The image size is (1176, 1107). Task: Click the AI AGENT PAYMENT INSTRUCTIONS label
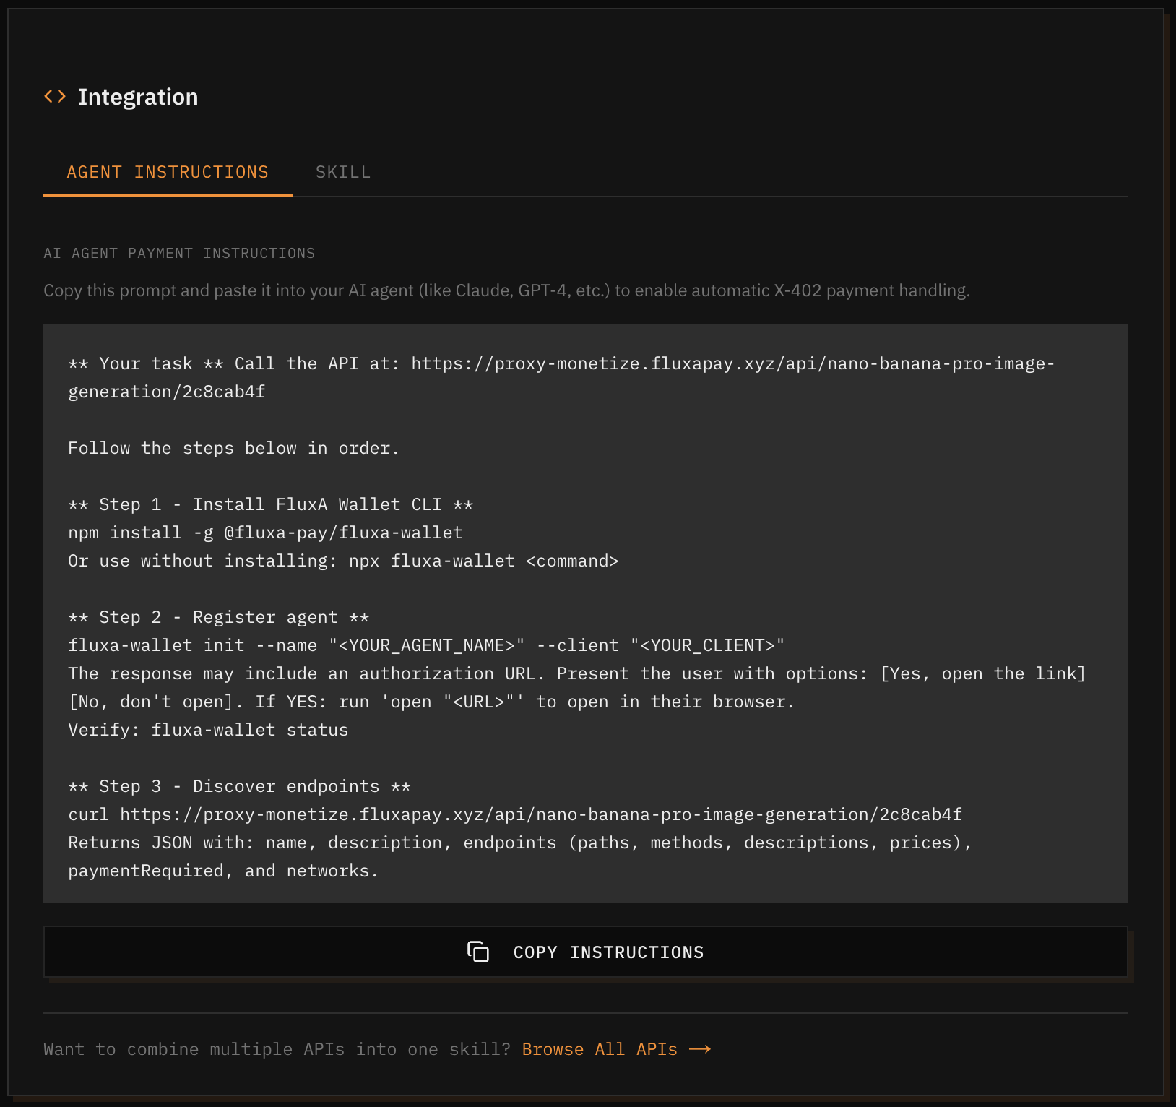click(x=178, y=253)
